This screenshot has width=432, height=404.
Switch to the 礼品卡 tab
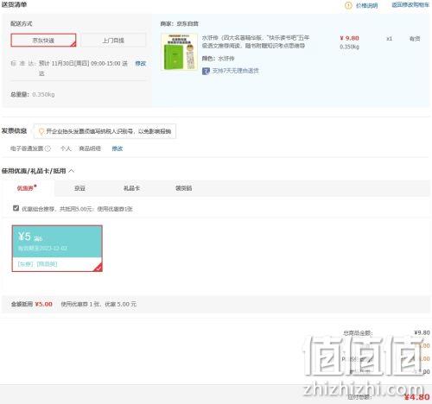[x=131, y=188]
